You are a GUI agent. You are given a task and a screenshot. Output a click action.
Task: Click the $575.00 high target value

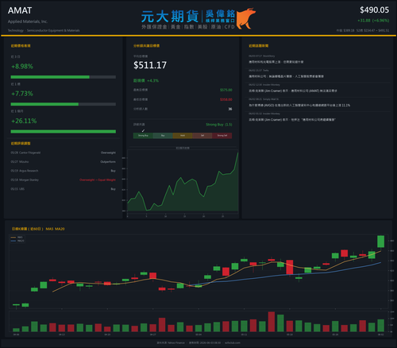(226, 90)
